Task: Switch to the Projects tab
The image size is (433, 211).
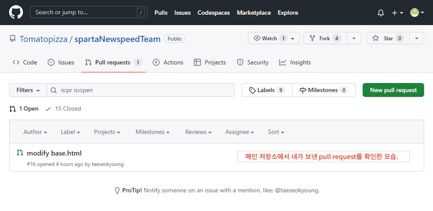Action: click(210, 62)
